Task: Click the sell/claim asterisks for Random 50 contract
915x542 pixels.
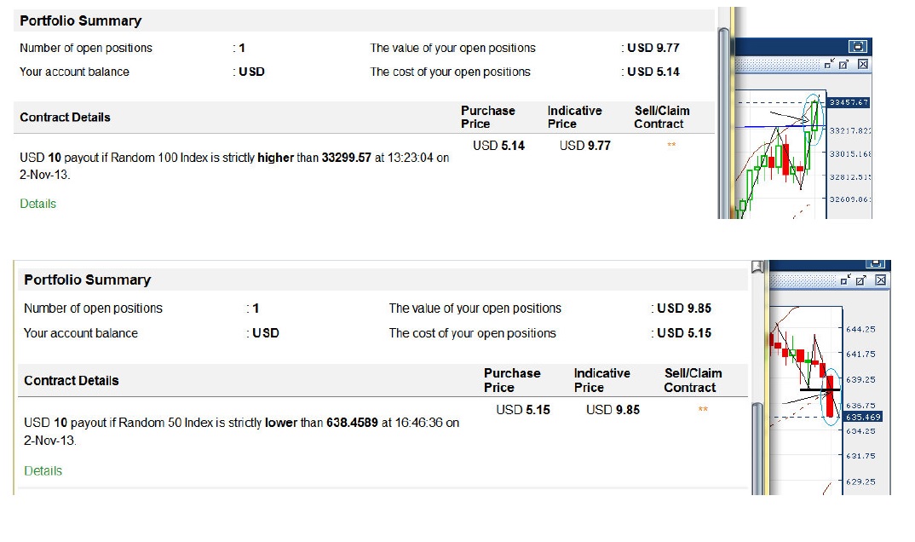Action: (703, 410)
